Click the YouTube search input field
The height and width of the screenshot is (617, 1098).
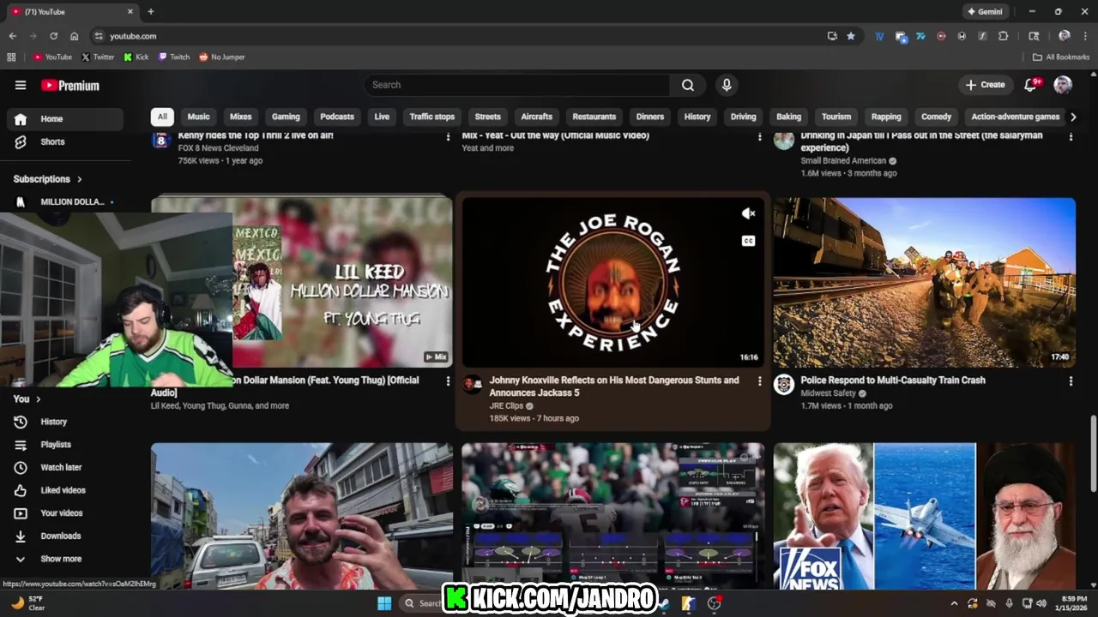(x=517, y=85)
